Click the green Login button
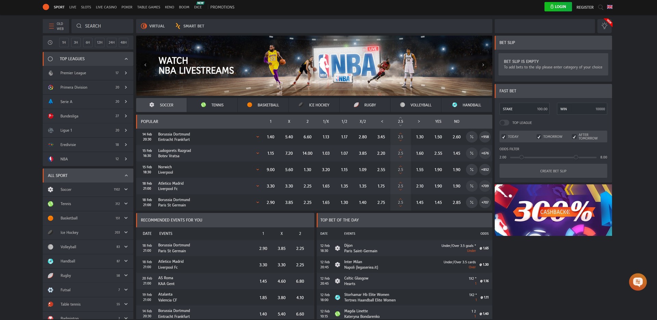Image resolution: width=657 pixels, height=320 pixels. coord(558,7)
